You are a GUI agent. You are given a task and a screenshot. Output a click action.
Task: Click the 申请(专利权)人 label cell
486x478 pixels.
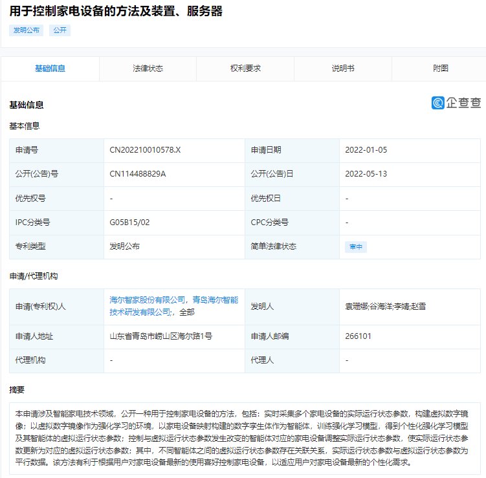pos(57,307)
